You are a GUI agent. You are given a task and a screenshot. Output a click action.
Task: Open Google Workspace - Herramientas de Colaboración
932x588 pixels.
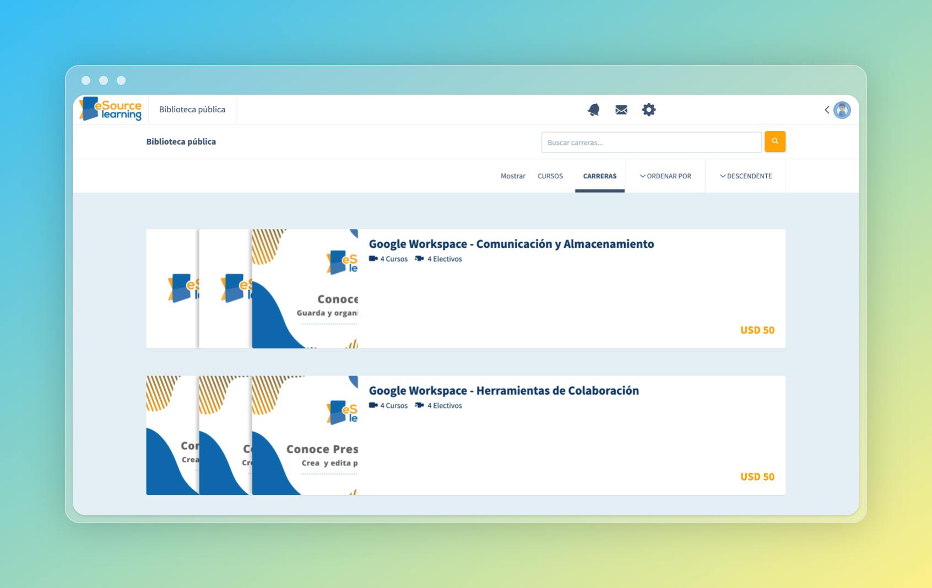pos(504,390)
